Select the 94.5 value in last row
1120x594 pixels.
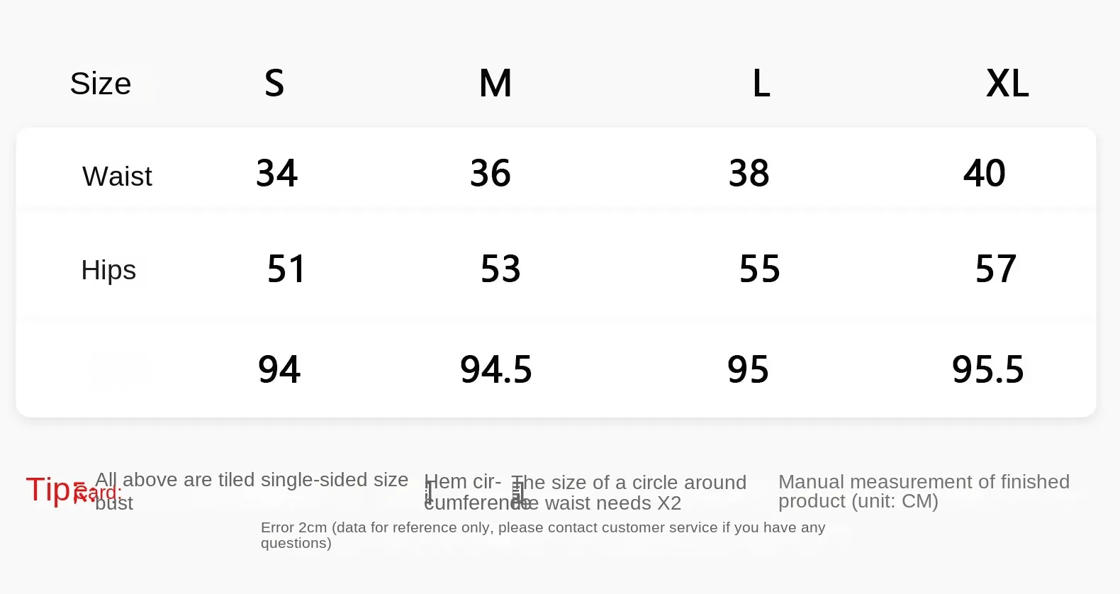[x=496, y=370]
